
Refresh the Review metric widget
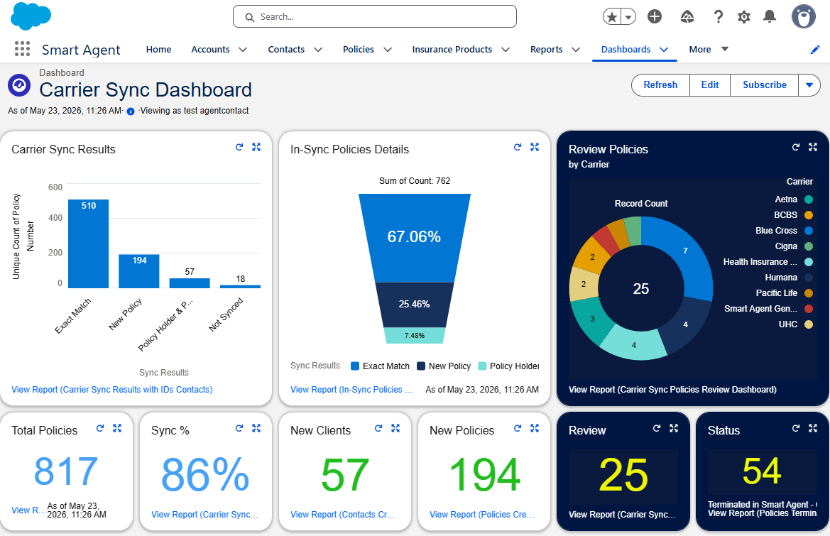coord(657,428)
